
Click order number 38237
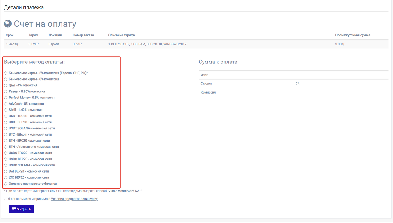(77, 44)
